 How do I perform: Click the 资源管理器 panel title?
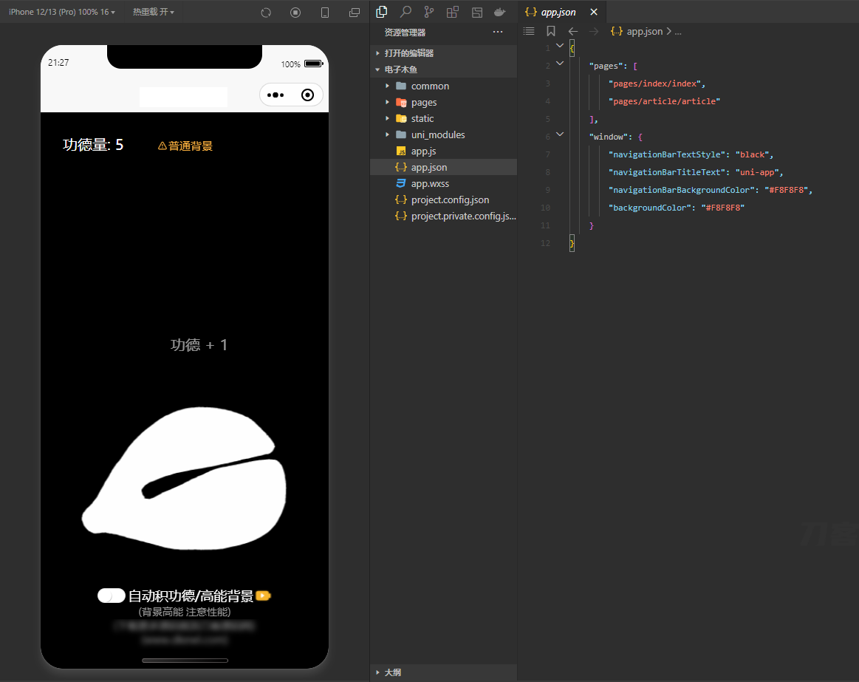405,33
